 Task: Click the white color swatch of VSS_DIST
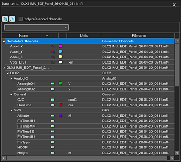(60, 62)
